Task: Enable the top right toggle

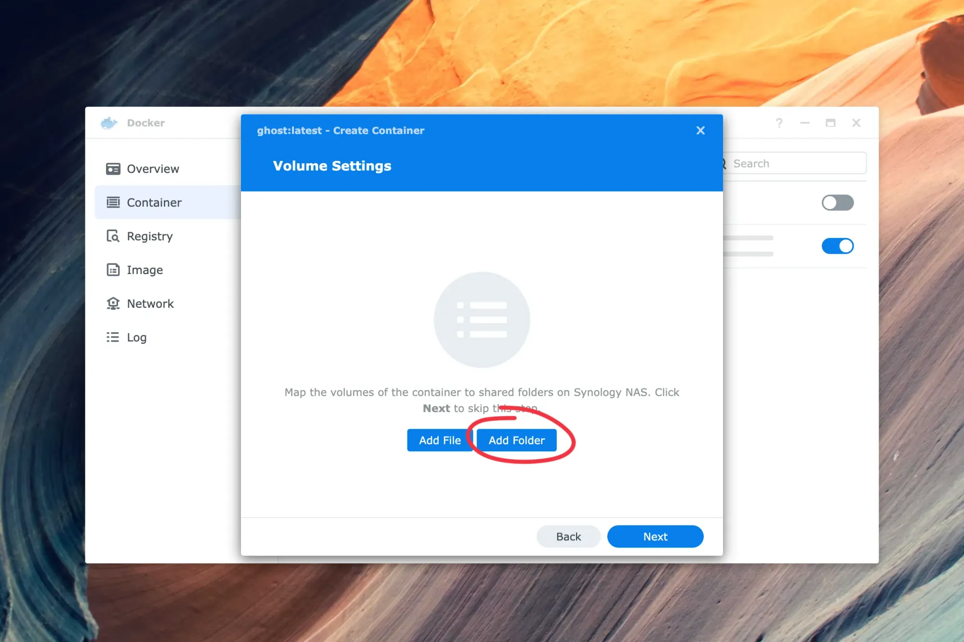Action: click(x=837, y=202)
